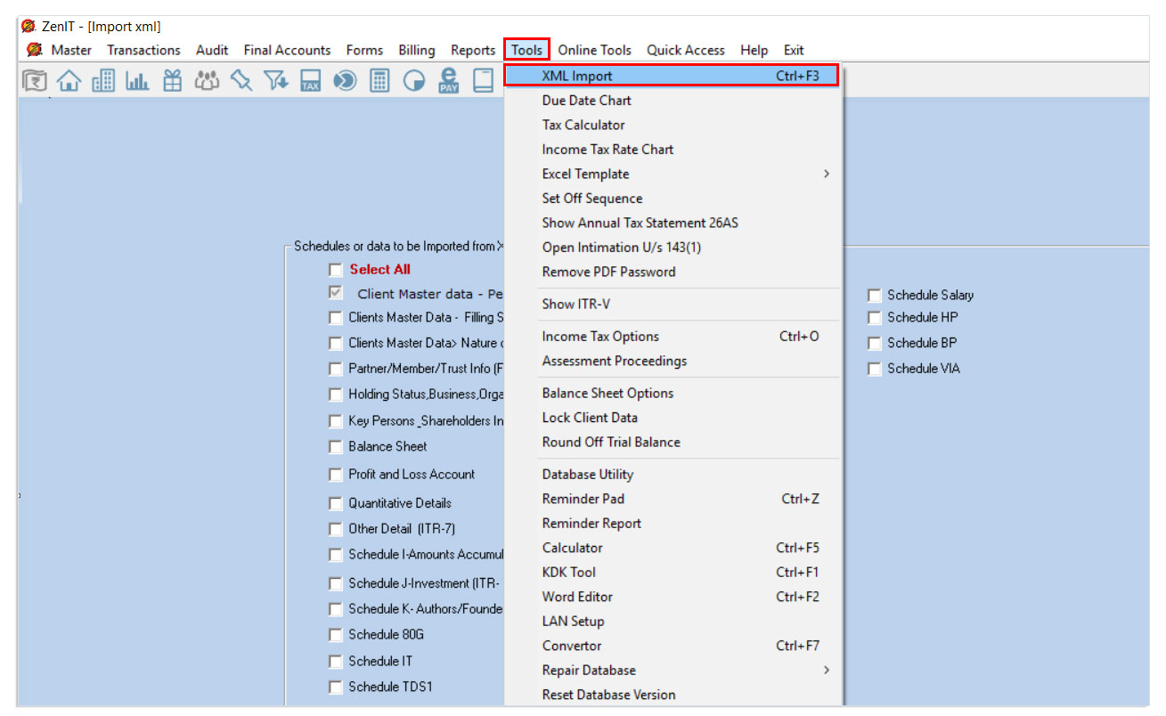This screenshot has width=1166, height=716.
Task: Click the house toolbar icon
Action: point(69,81)
